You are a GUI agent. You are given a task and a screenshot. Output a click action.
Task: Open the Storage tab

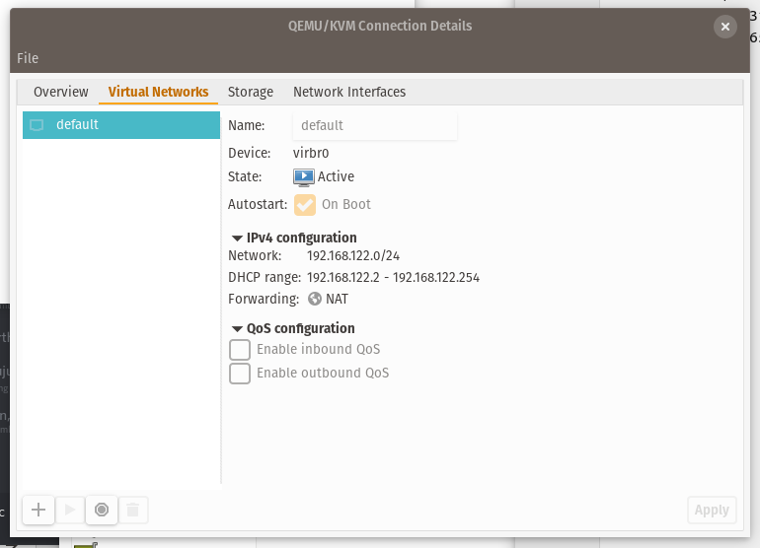click(x=251, y=92)
